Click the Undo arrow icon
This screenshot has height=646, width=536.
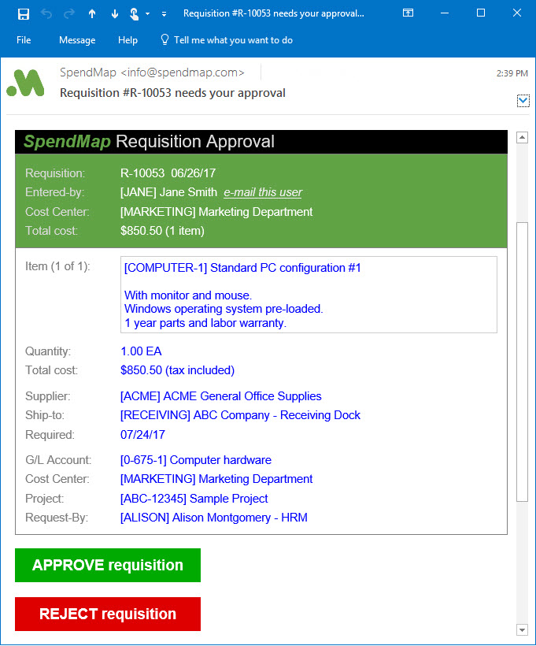click(x=46, y=13)
